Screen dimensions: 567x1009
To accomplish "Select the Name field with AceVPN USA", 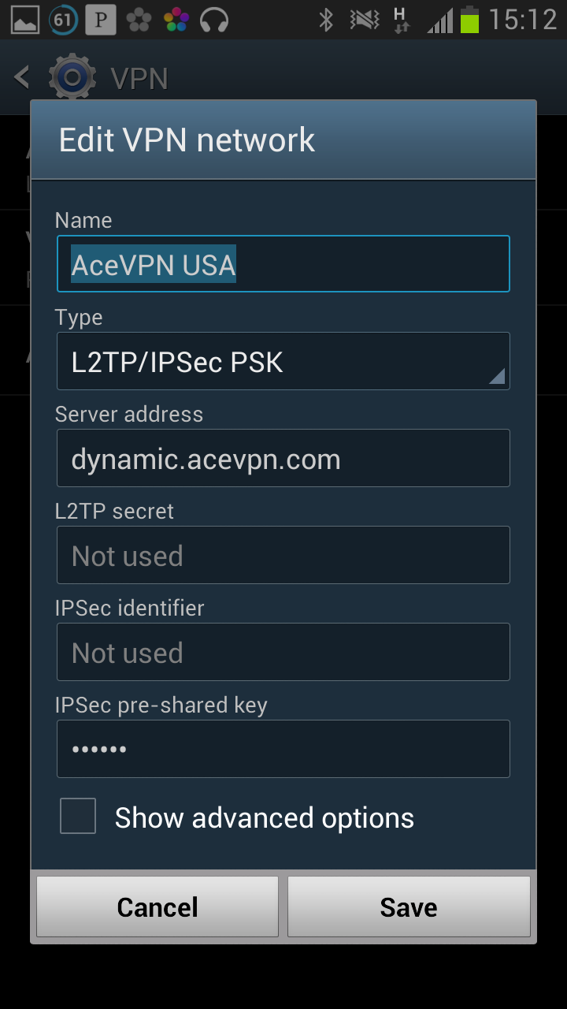I will pyautogui.click(x=283, y=264).
